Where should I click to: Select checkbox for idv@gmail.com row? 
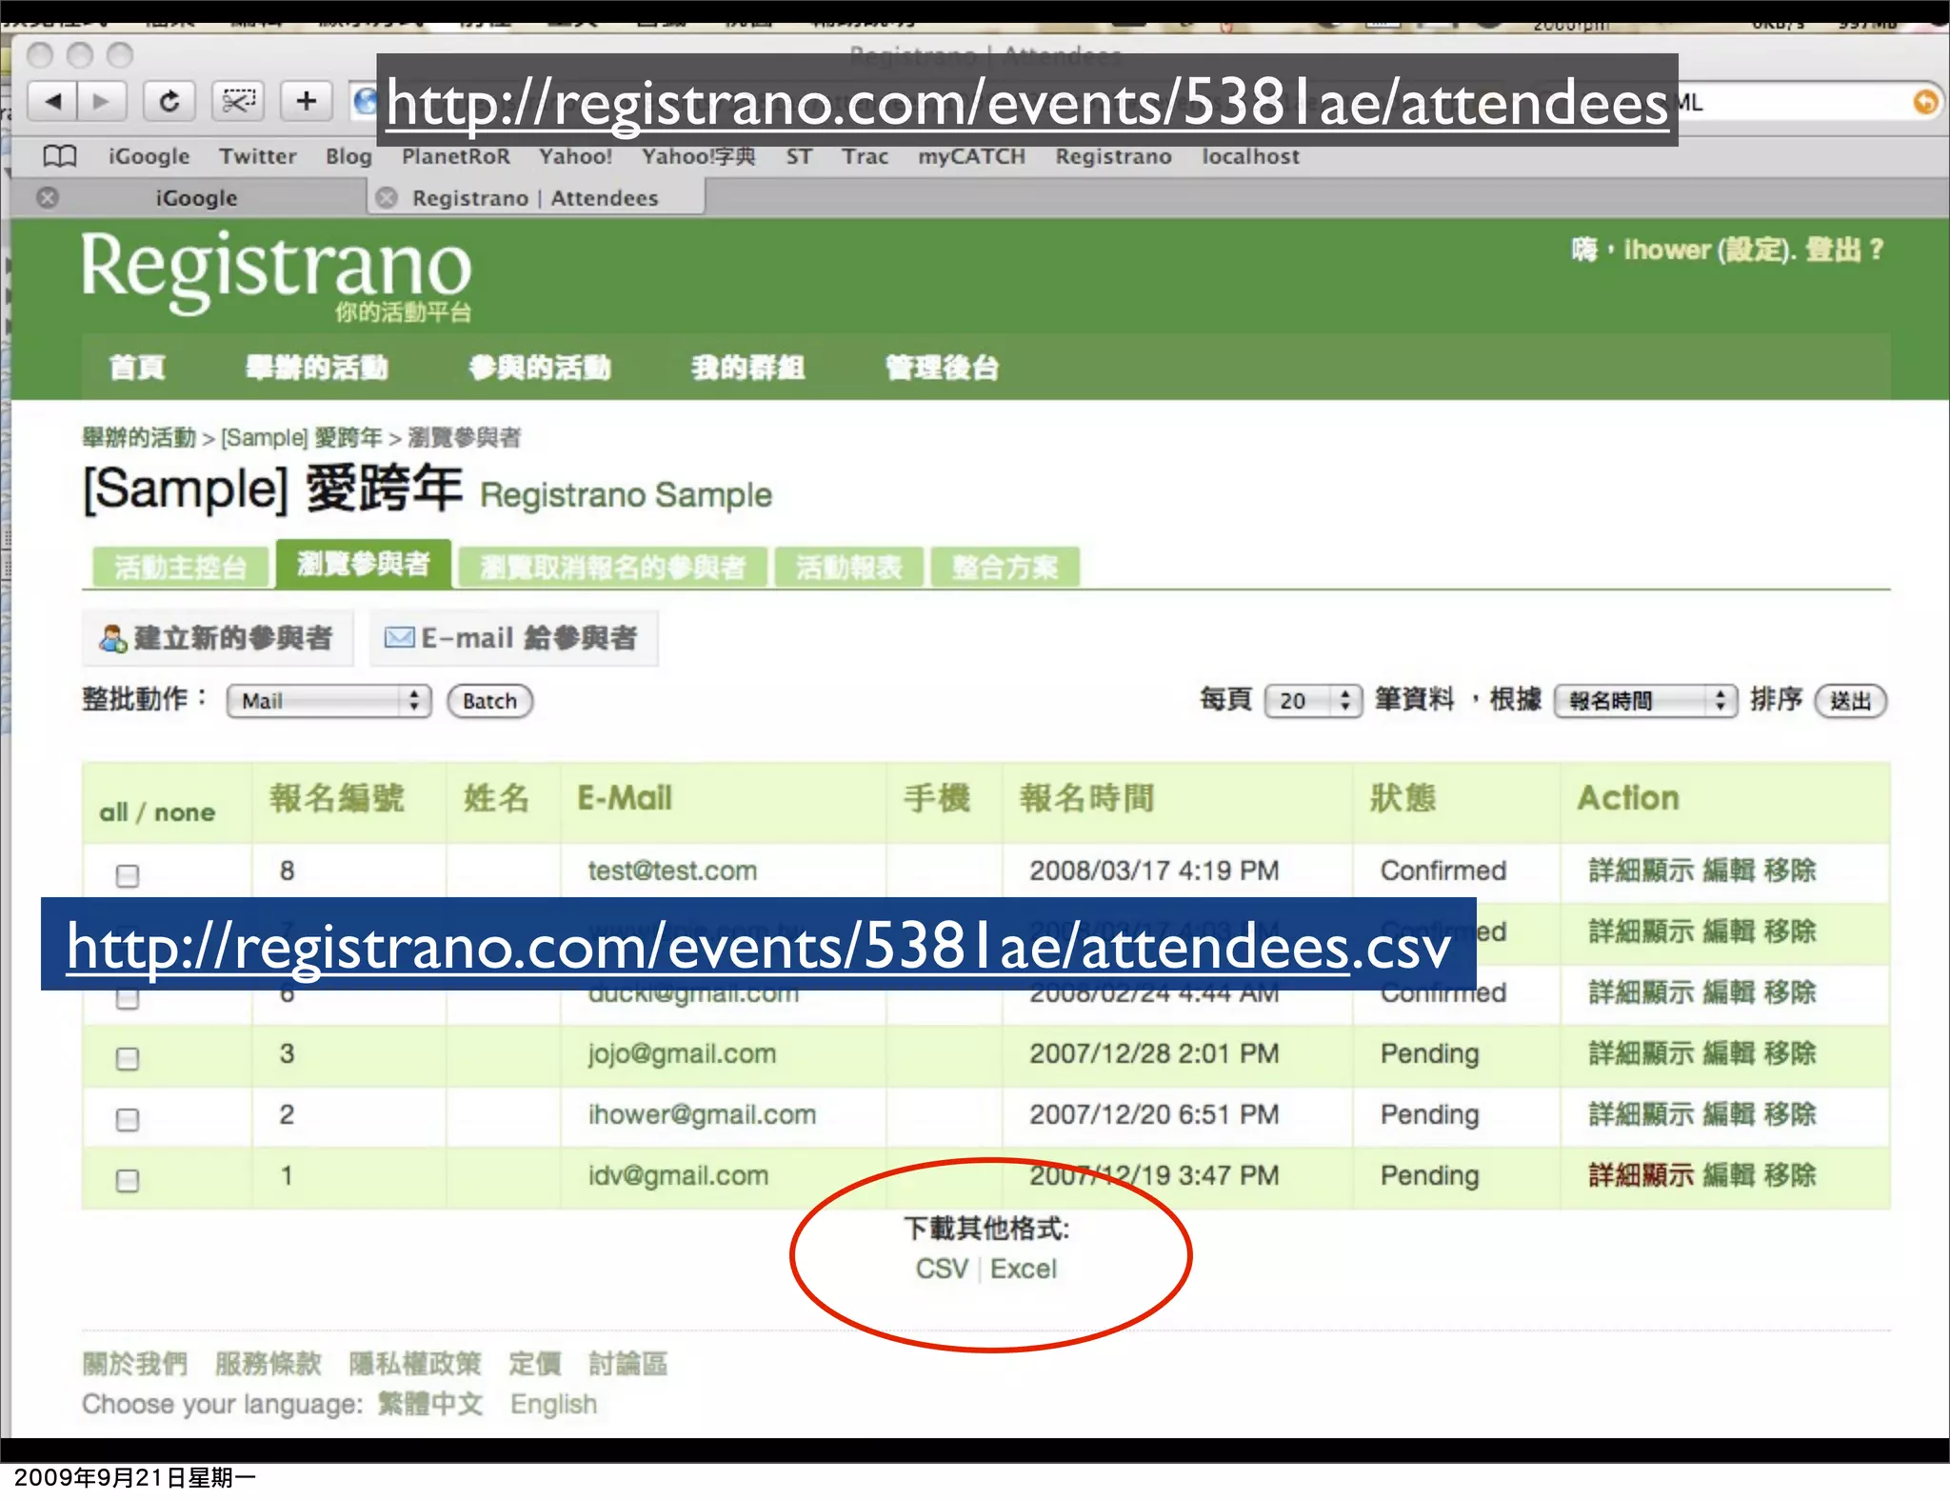coord(127,1180)
